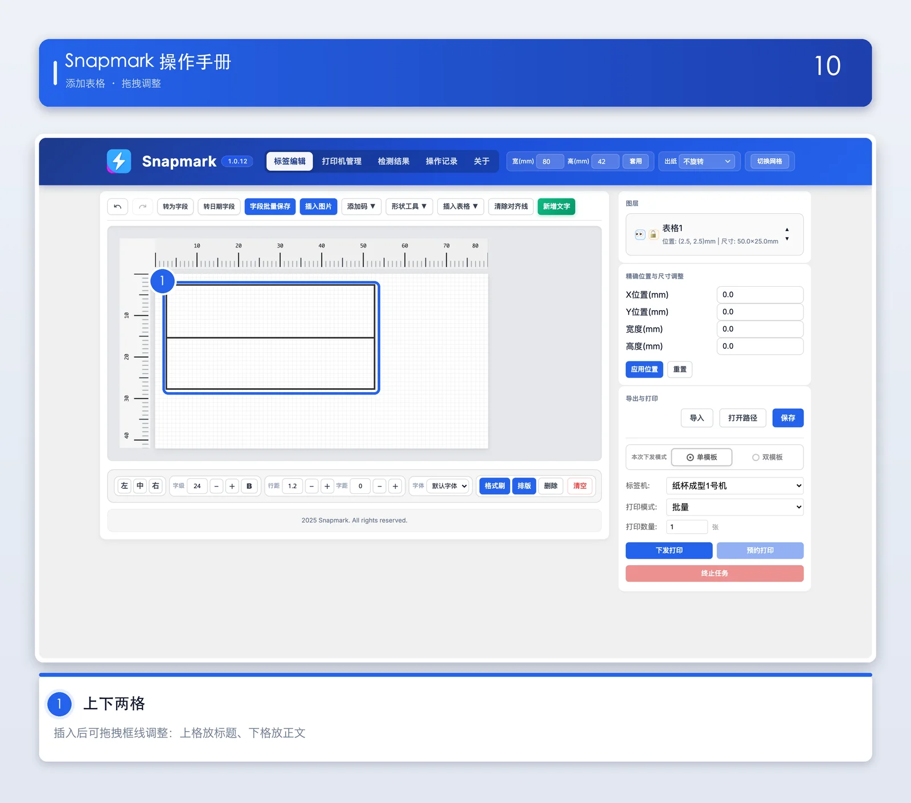Image resolution: width=911 pixels, height=803 pixels.
Task: Click the 转为字段 button
Action: (x=175, y=207)
